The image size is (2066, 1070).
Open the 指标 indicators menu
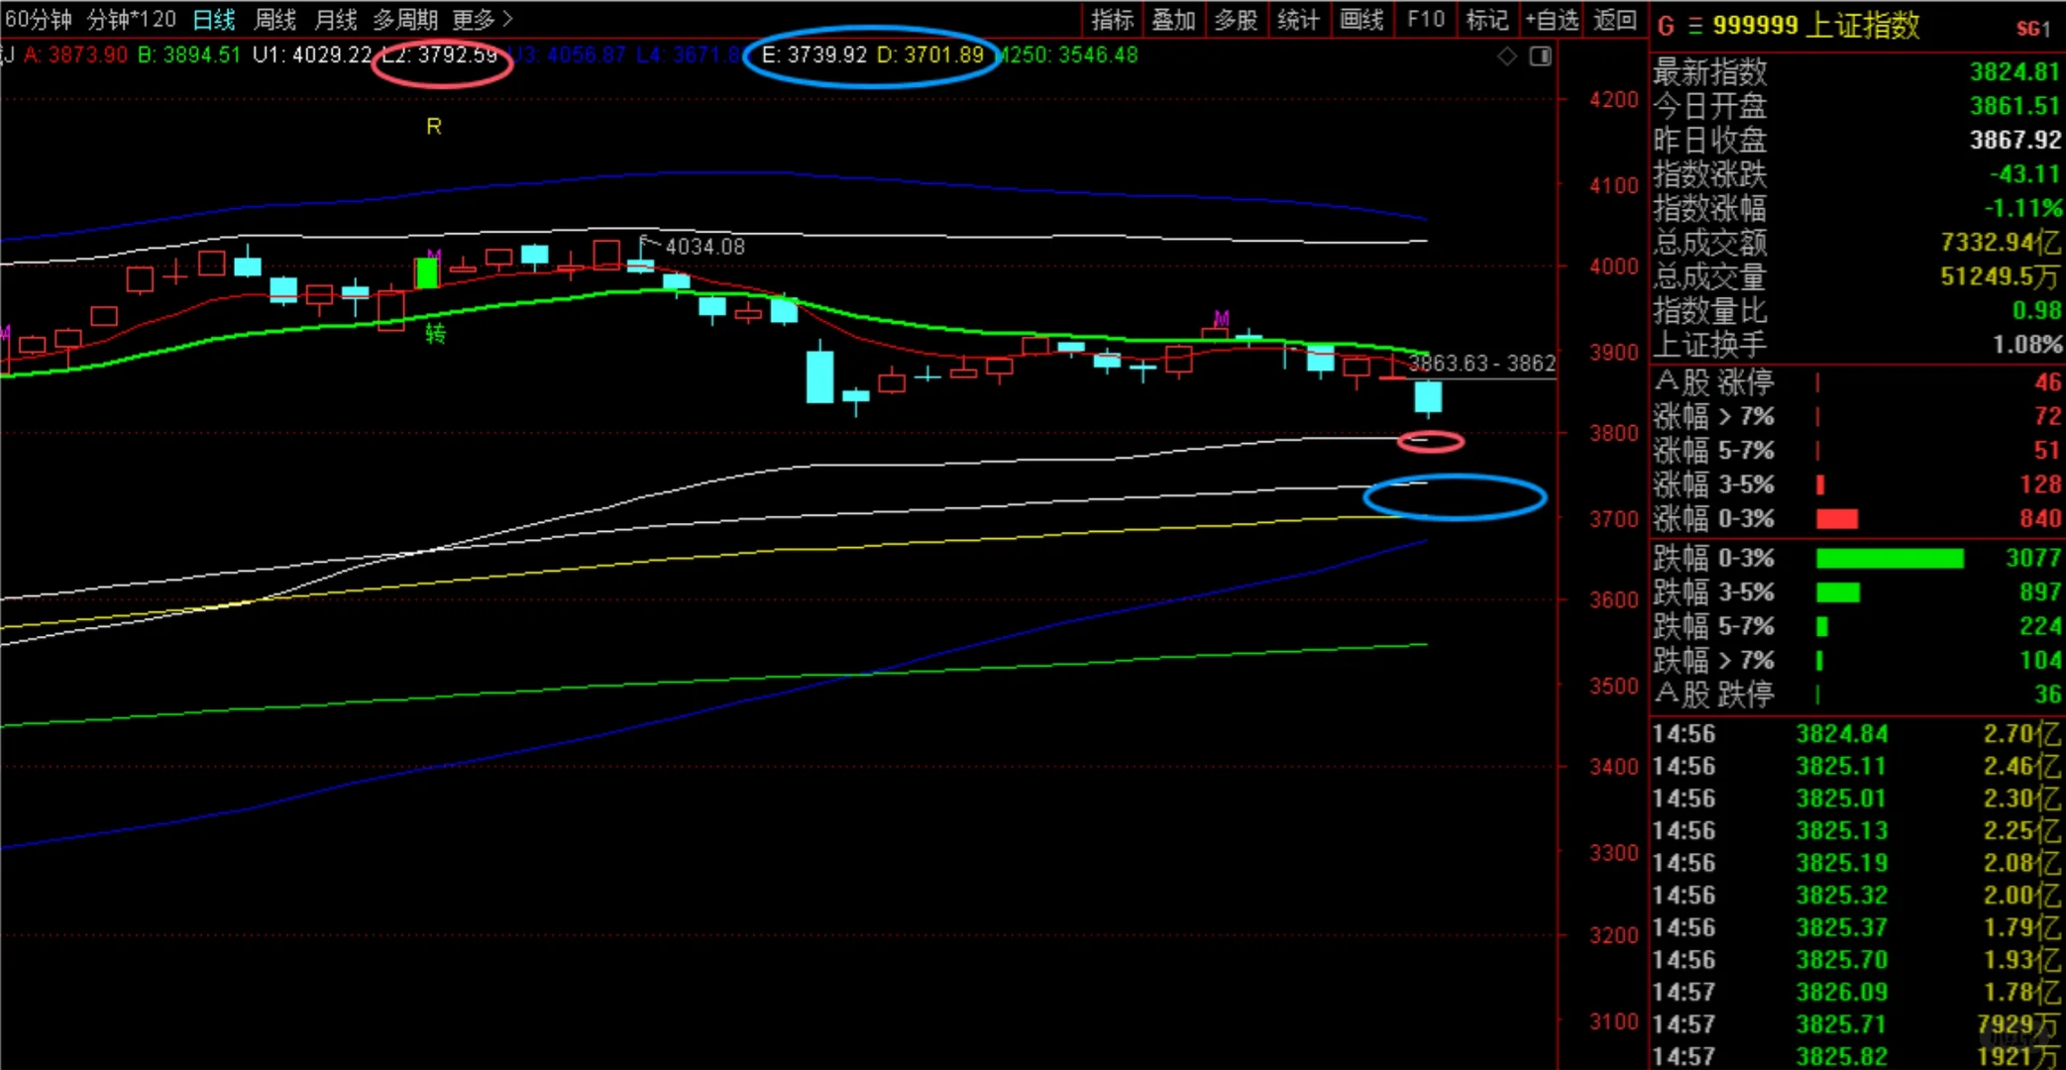tap(1112, 19)
